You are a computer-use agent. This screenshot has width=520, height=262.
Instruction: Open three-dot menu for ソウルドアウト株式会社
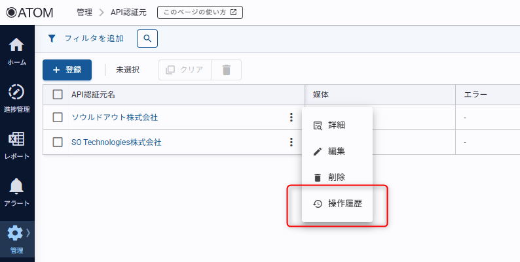pyautogui.click(x=291, y=118)
